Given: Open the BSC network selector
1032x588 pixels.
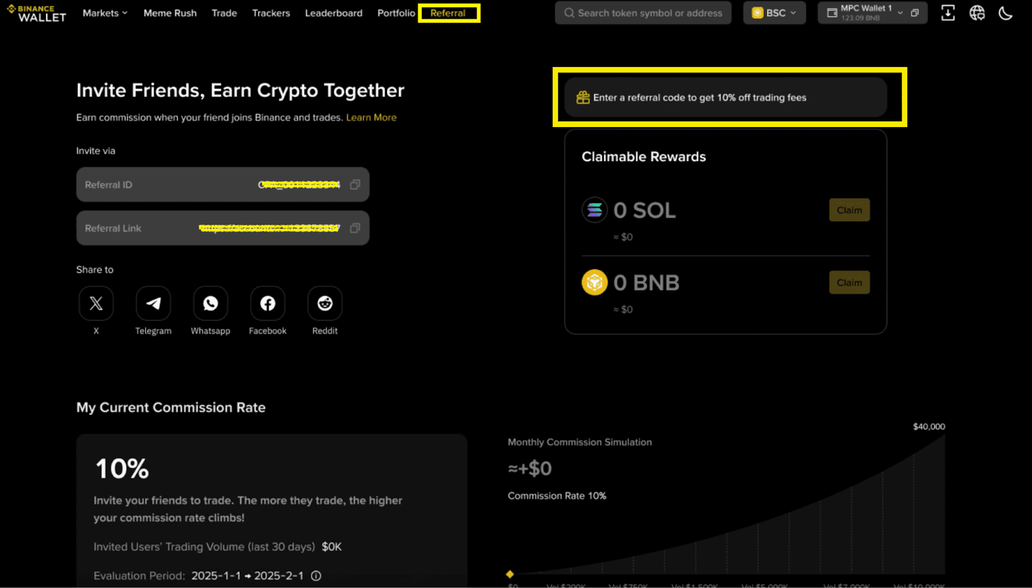Looking at the screenshot, I should (774, 13).
